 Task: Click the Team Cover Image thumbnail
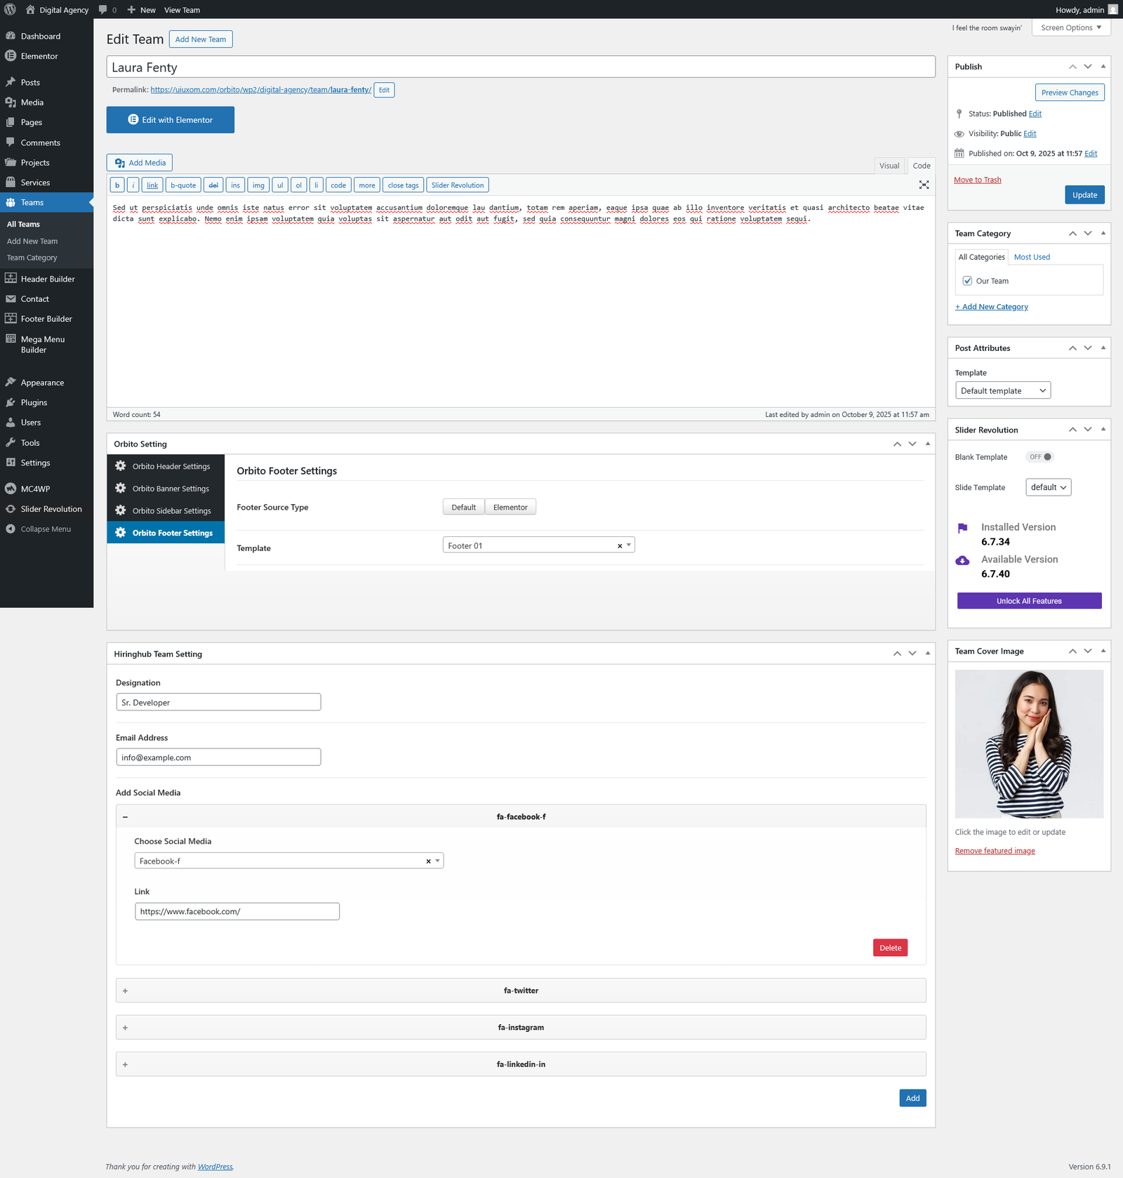pos(1028,744)
